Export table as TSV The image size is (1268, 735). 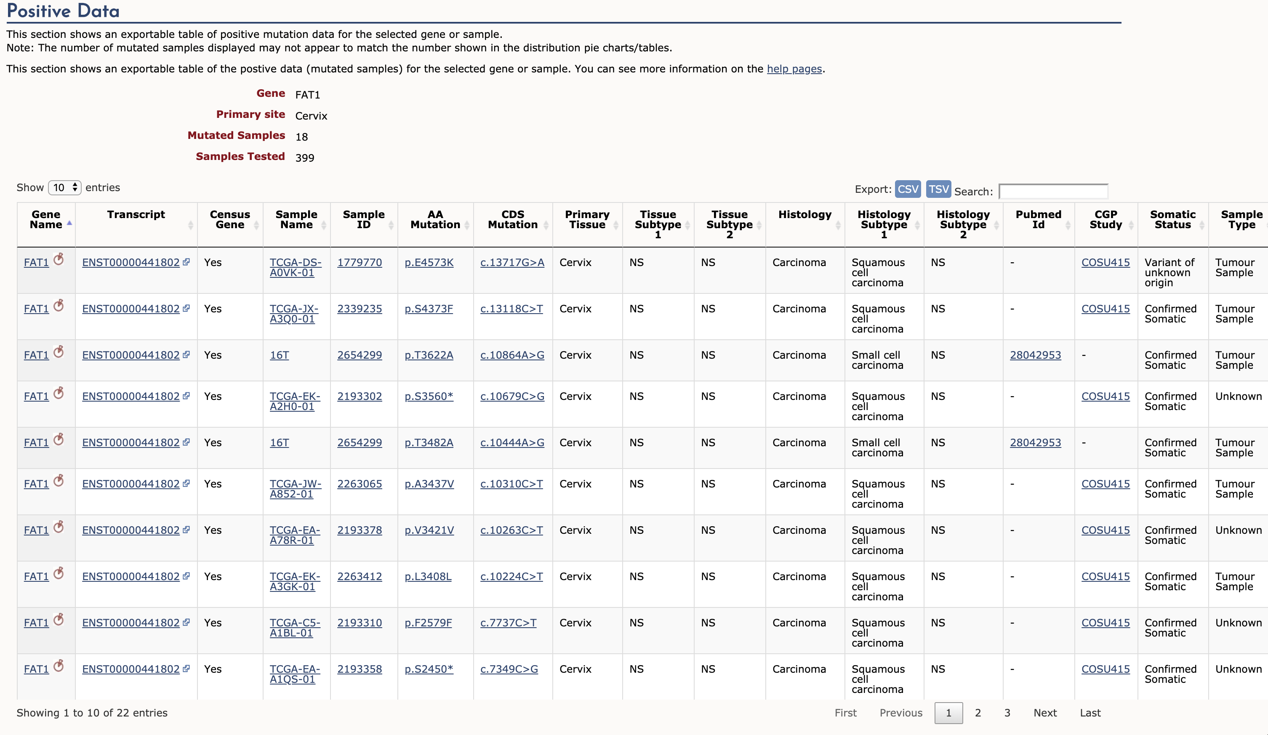pyautogui.click(x=938, y=189)
